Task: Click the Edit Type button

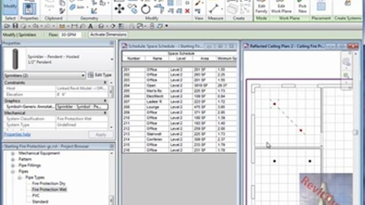Action: click(100, 75)
